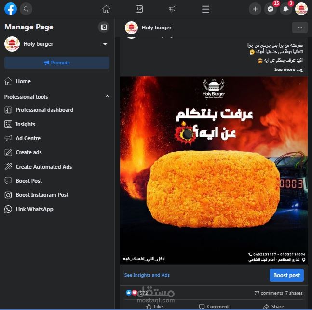Screen dimensions: 312x310
Task: Open the three-dots page options button
Action: point(300,28)
